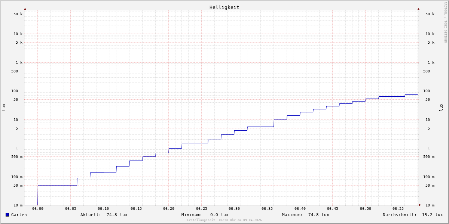
Task: Click the red arrow atop the left axis
Action: tap(25, 9)
